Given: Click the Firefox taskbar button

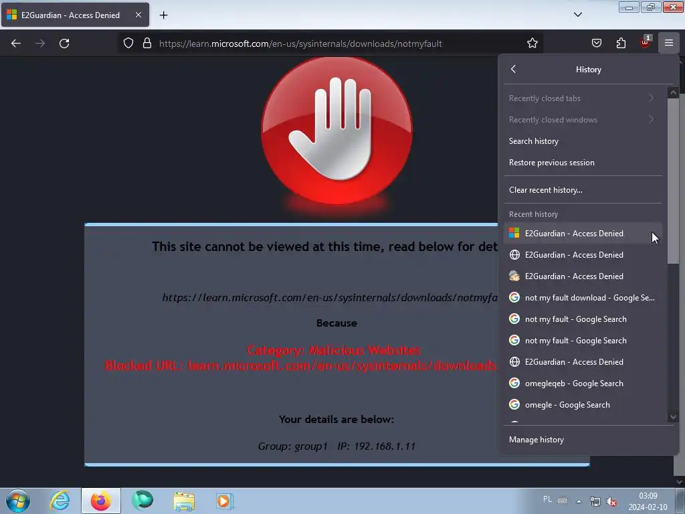Looking at the screenshot, I should coord(101,501).
